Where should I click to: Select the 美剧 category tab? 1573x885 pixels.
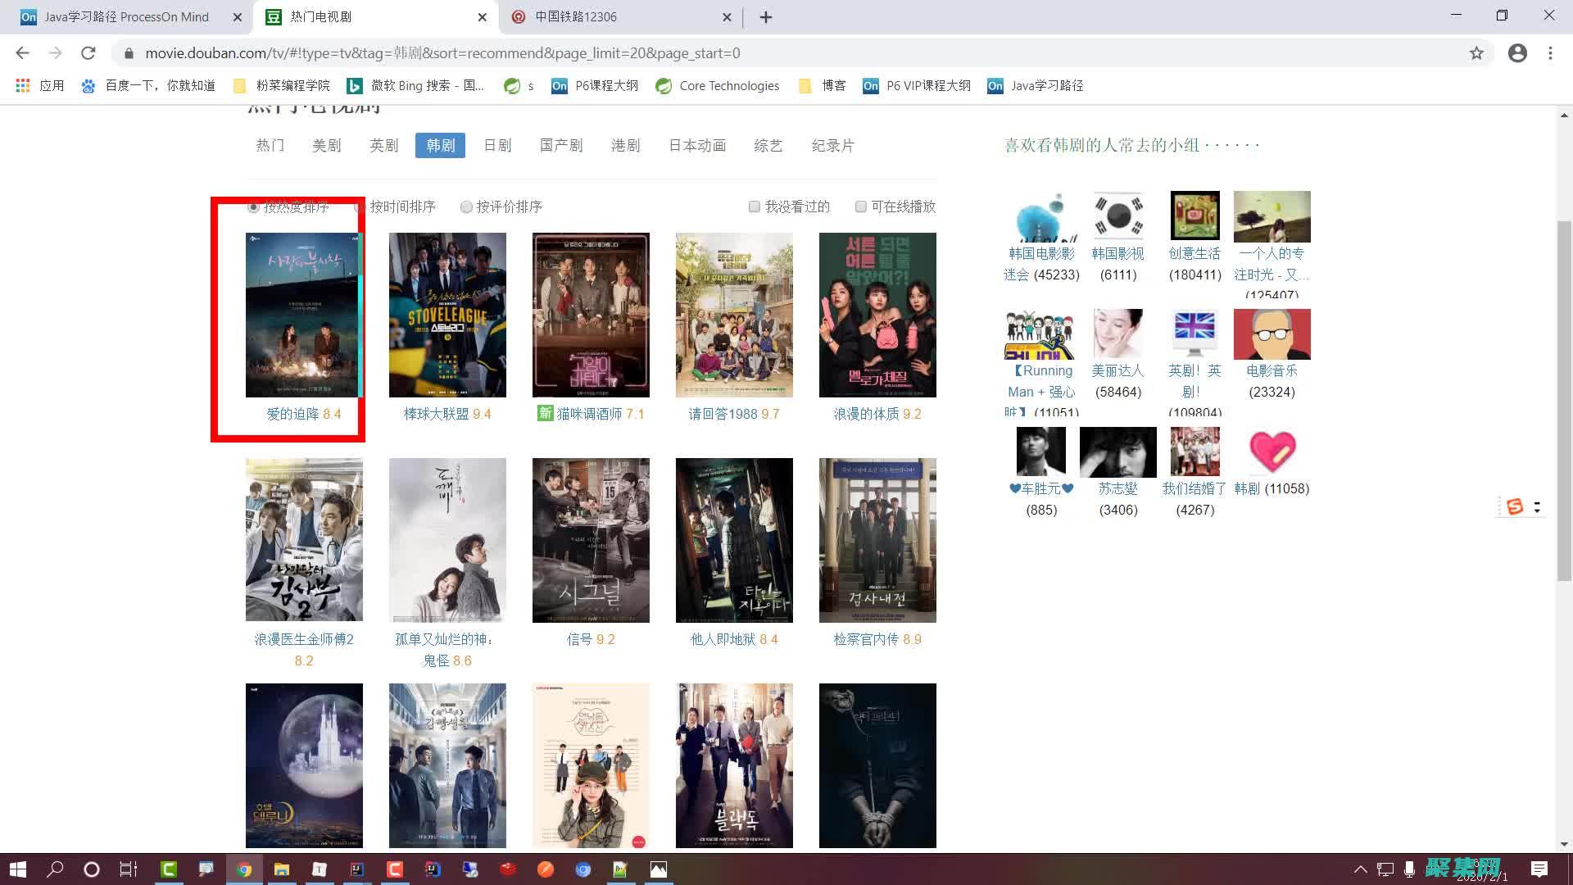(327, 145)
